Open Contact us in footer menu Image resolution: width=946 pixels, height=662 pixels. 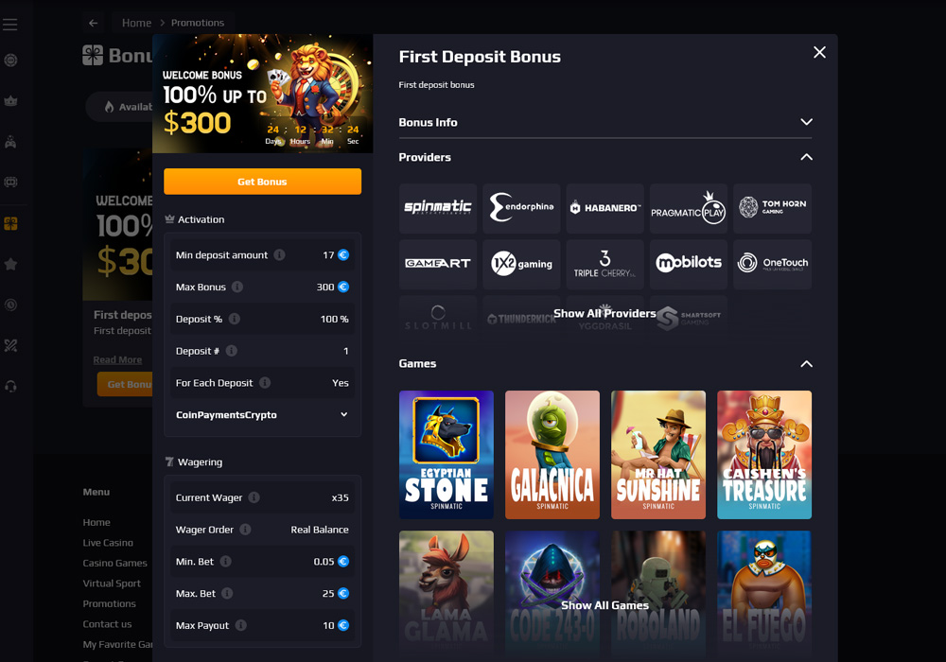tap(107, 624)
